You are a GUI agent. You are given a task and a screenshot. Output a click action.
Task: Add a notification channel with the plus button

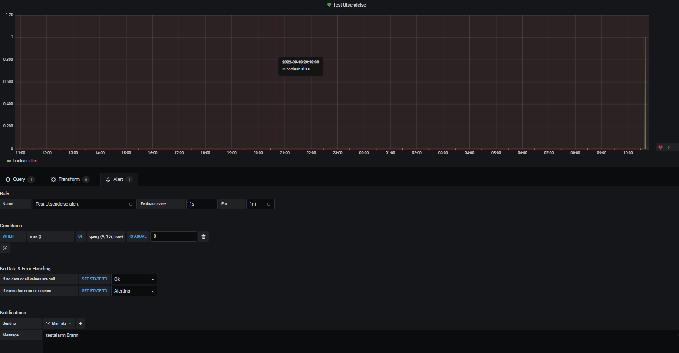tap(81, 323)
